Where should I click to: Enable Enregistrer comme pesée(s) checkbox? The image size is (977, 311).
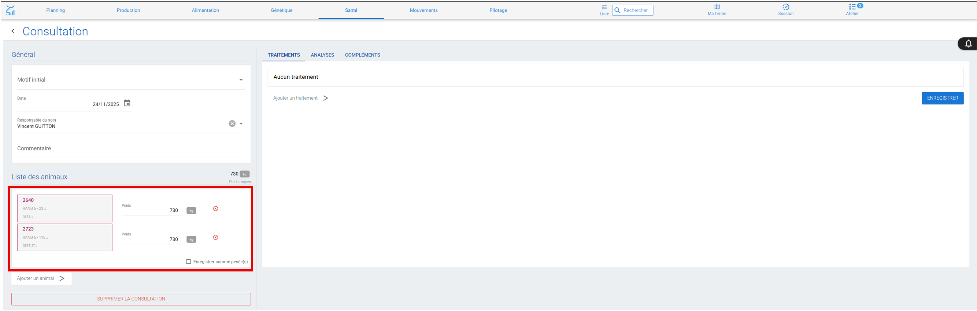tap(189, 262)
